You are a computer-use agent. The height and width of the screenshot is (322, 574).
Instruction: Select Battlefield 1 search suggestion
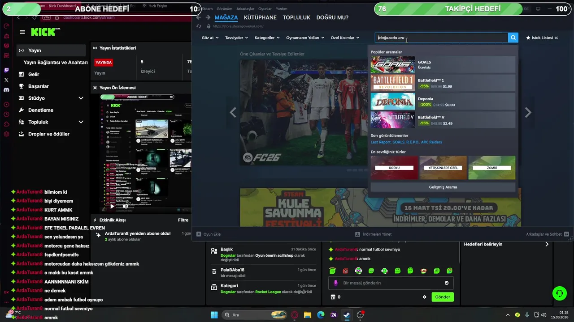[443, 83]
